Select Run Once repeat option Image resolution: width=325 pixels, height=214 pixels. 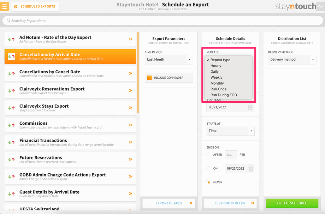[229, 89]
